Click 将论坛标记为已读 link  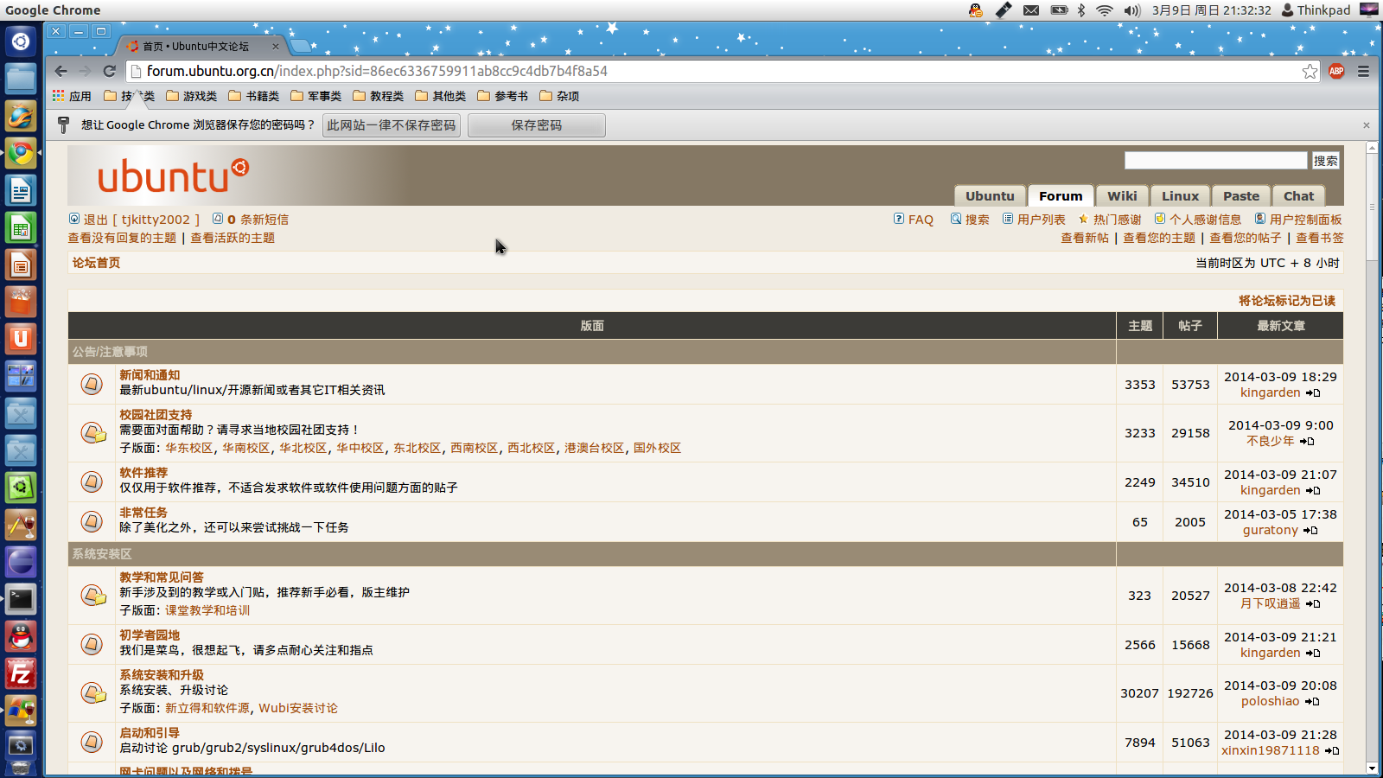click(x=1287, y=301)
